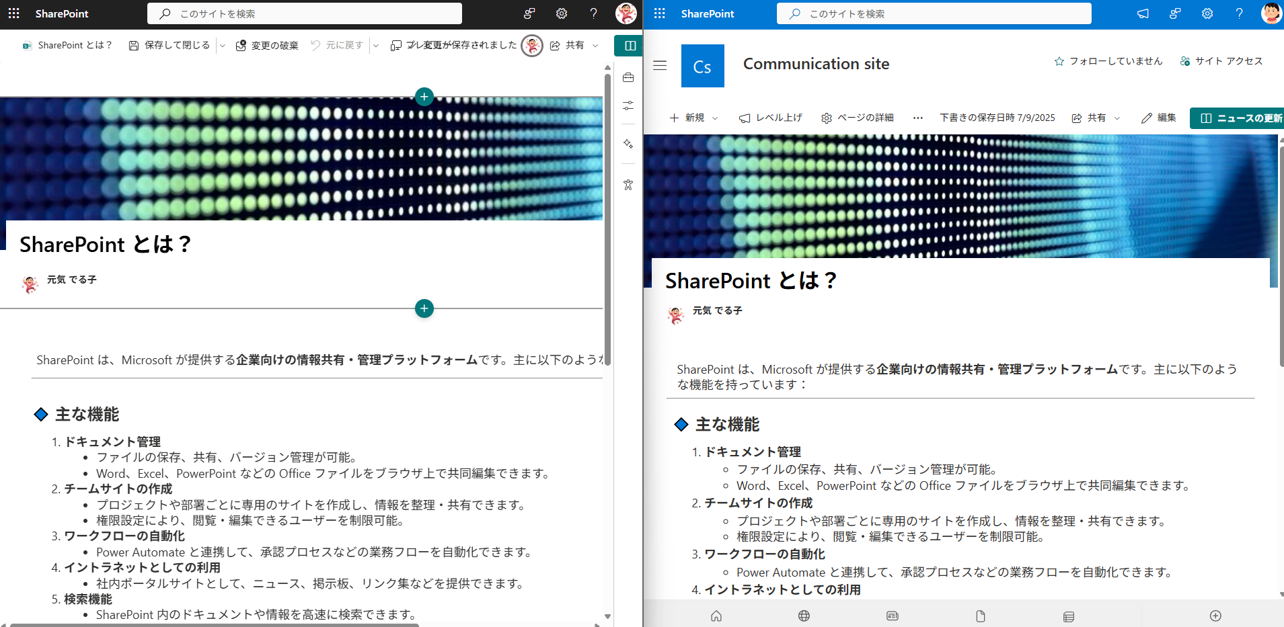Click help question mark in left window
This screenshot has height=627, width=1284.
point(593,13)
